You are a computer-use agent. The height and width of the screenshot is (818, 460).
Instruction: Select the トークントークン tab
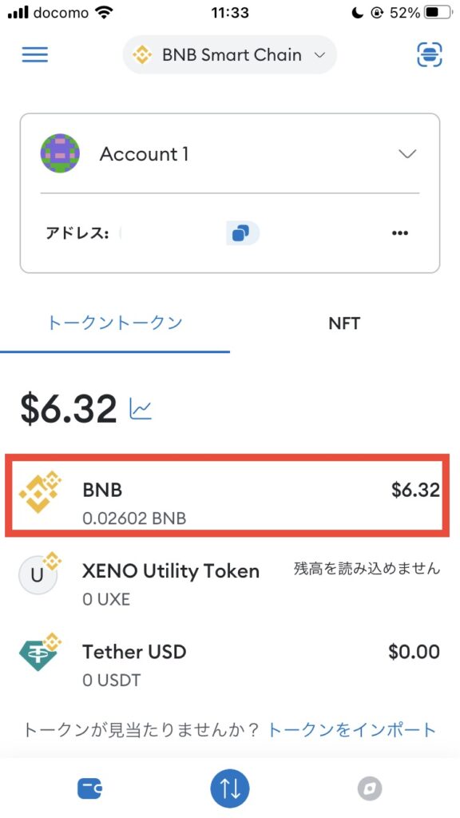pos(115,323)
